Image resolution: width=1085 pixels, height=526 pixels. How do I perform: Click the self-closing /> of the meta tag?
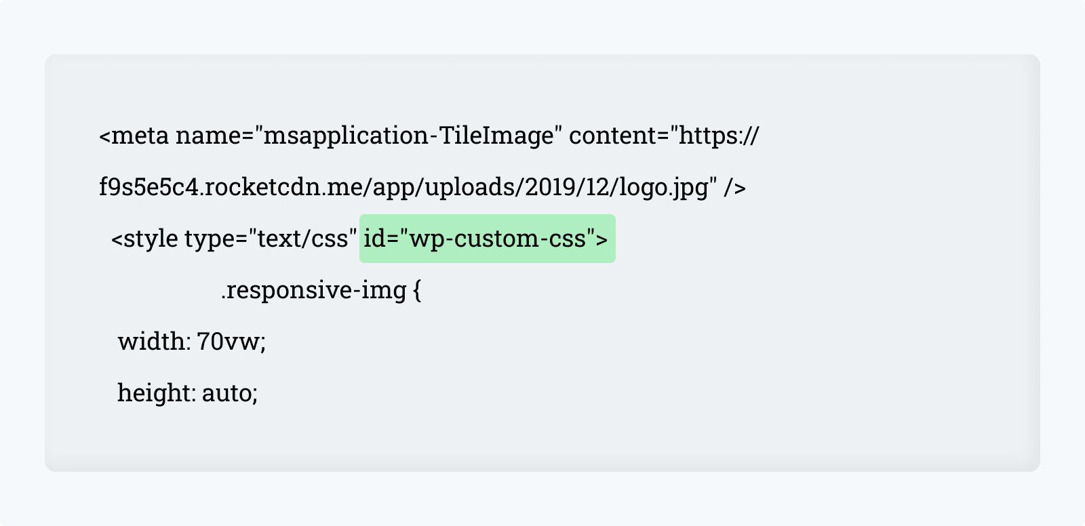coord(734,187)
